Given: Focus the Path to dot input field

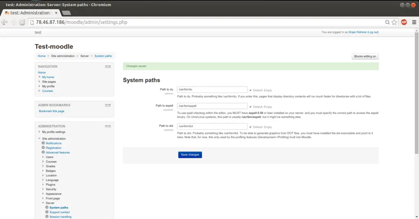Looking at the screenshot, I should pyautogui.click(x=212, y=126).
